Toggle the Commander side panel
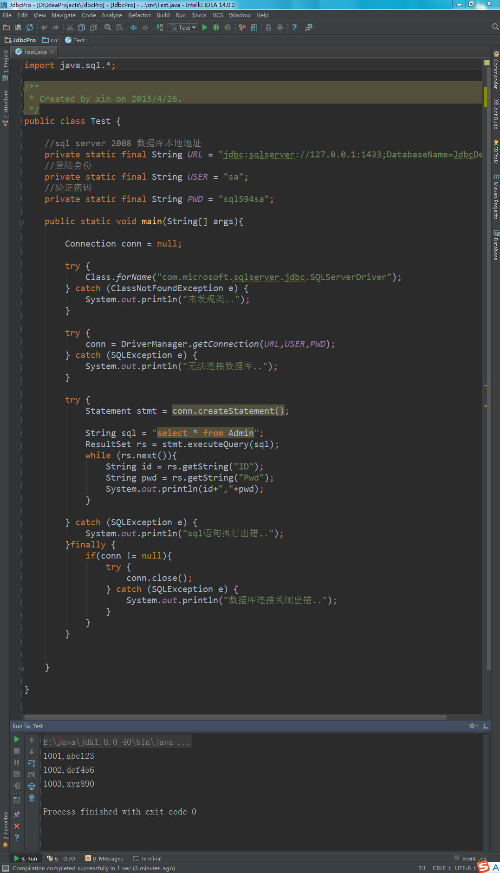 click(x=496, y=70)
